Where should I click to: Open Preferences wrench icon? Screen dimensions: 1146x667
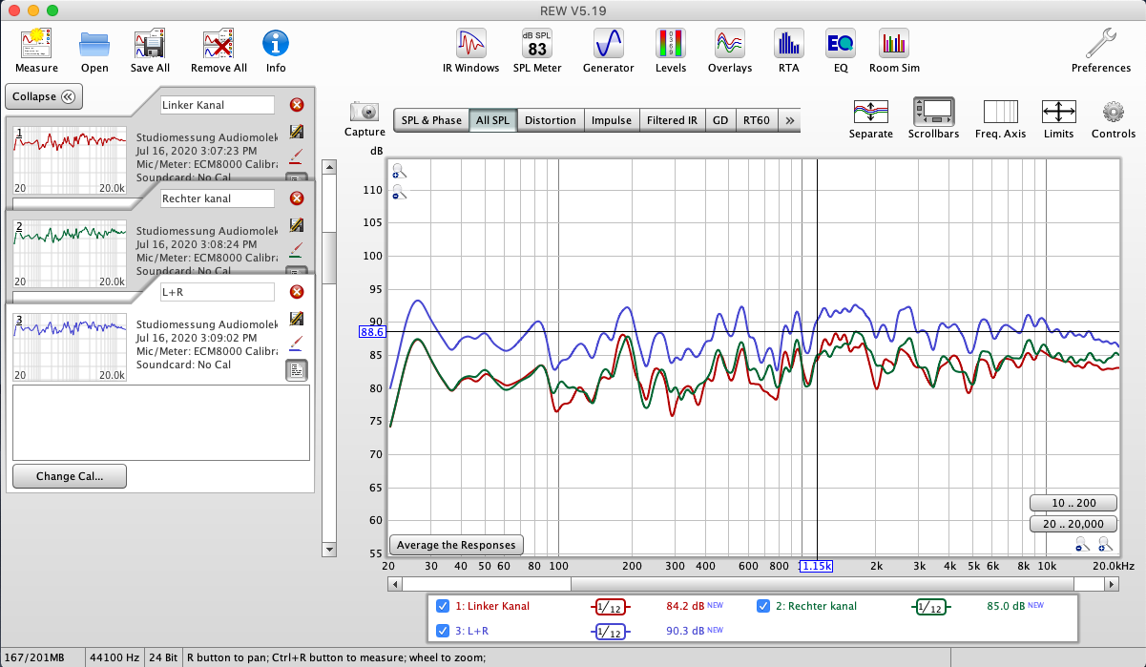coord(1101,51)
